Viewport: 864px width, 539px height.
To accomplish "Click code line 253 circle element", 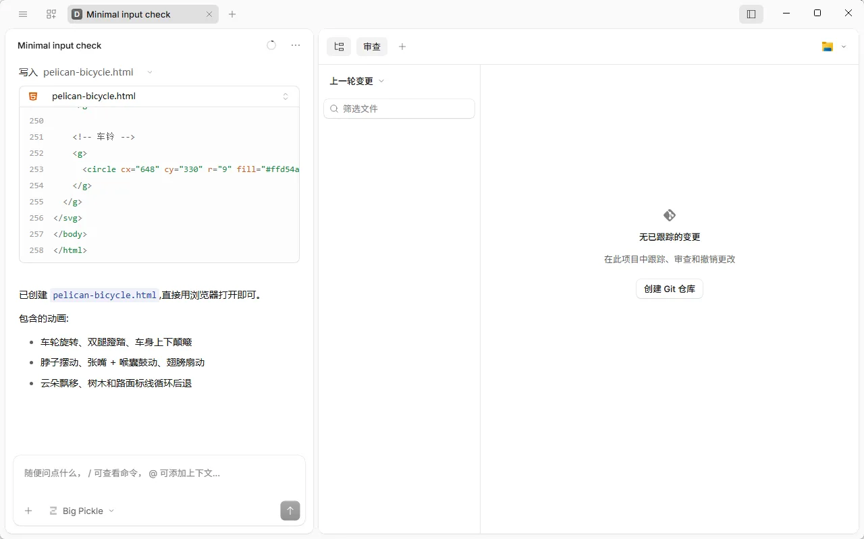I will point(191,169).
